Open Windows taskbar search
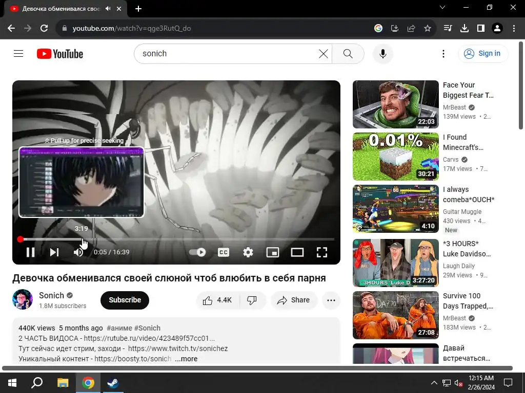 click(37, 383)
